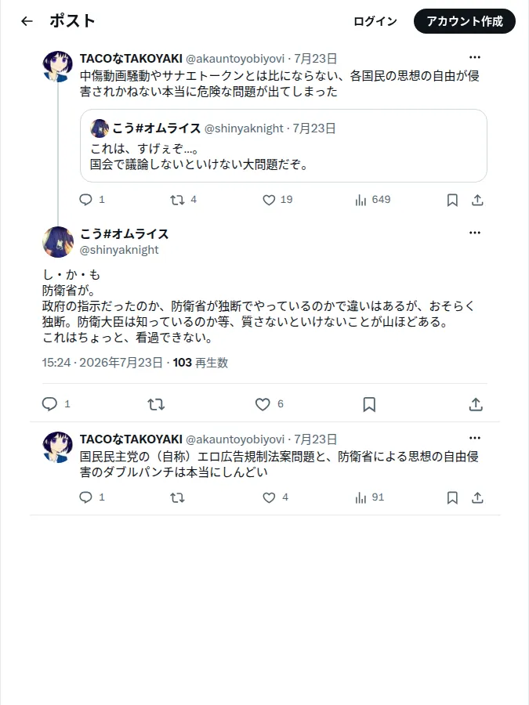Go back using the arrow next to ポスト
This screenshot has width=529, height=705.
[x=27, y=21]
